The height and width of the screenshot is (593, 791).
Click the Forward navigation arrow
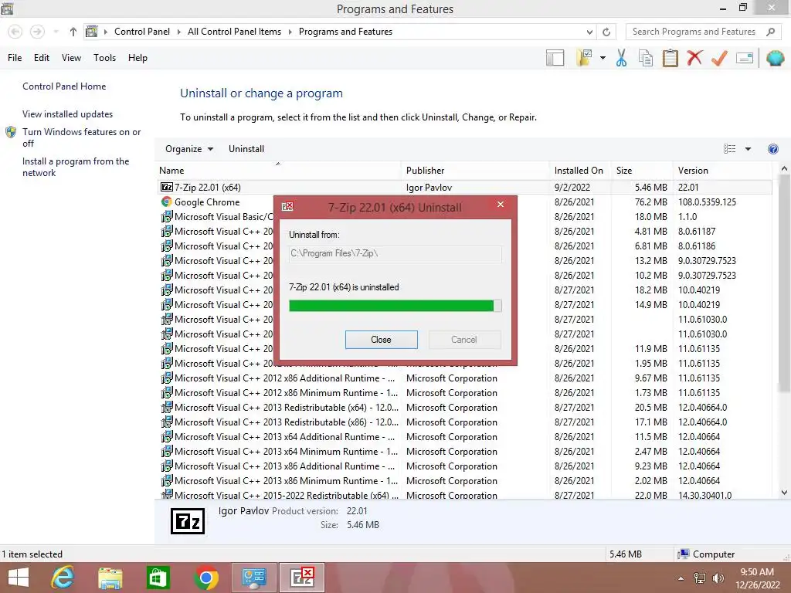click(x=37, y=32)
